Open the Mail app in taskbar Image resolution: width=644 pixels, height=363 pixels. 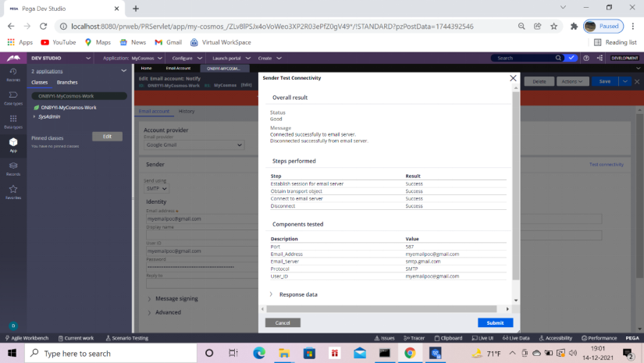pos(359,353)
